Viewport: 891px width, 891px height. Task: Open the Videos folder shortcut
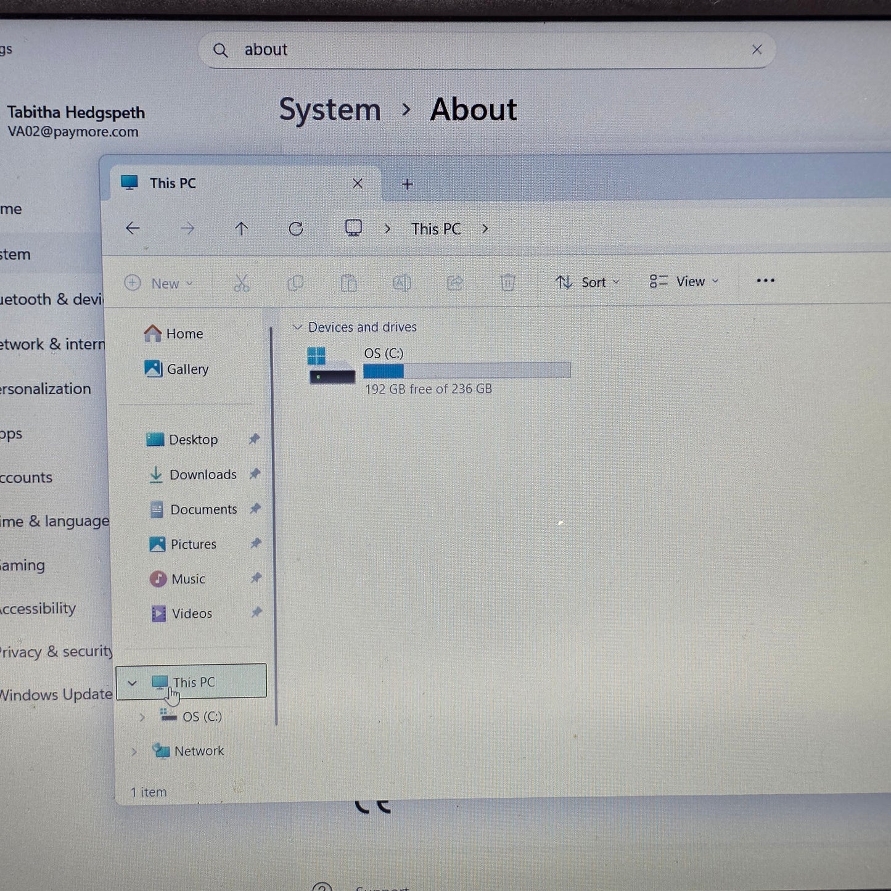coord(181,614)
